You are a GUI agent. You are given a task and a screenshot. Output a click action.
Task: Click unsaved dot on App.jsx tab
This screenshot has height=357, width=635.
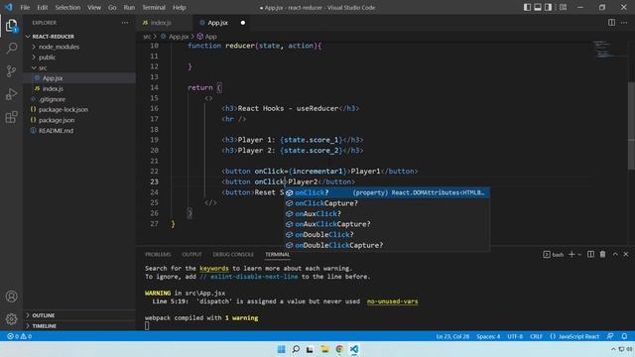[243, 23]
